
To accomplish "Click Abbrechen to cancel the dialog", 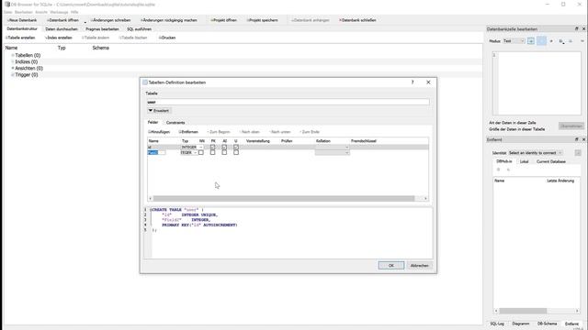I will [x=419, y=266].
